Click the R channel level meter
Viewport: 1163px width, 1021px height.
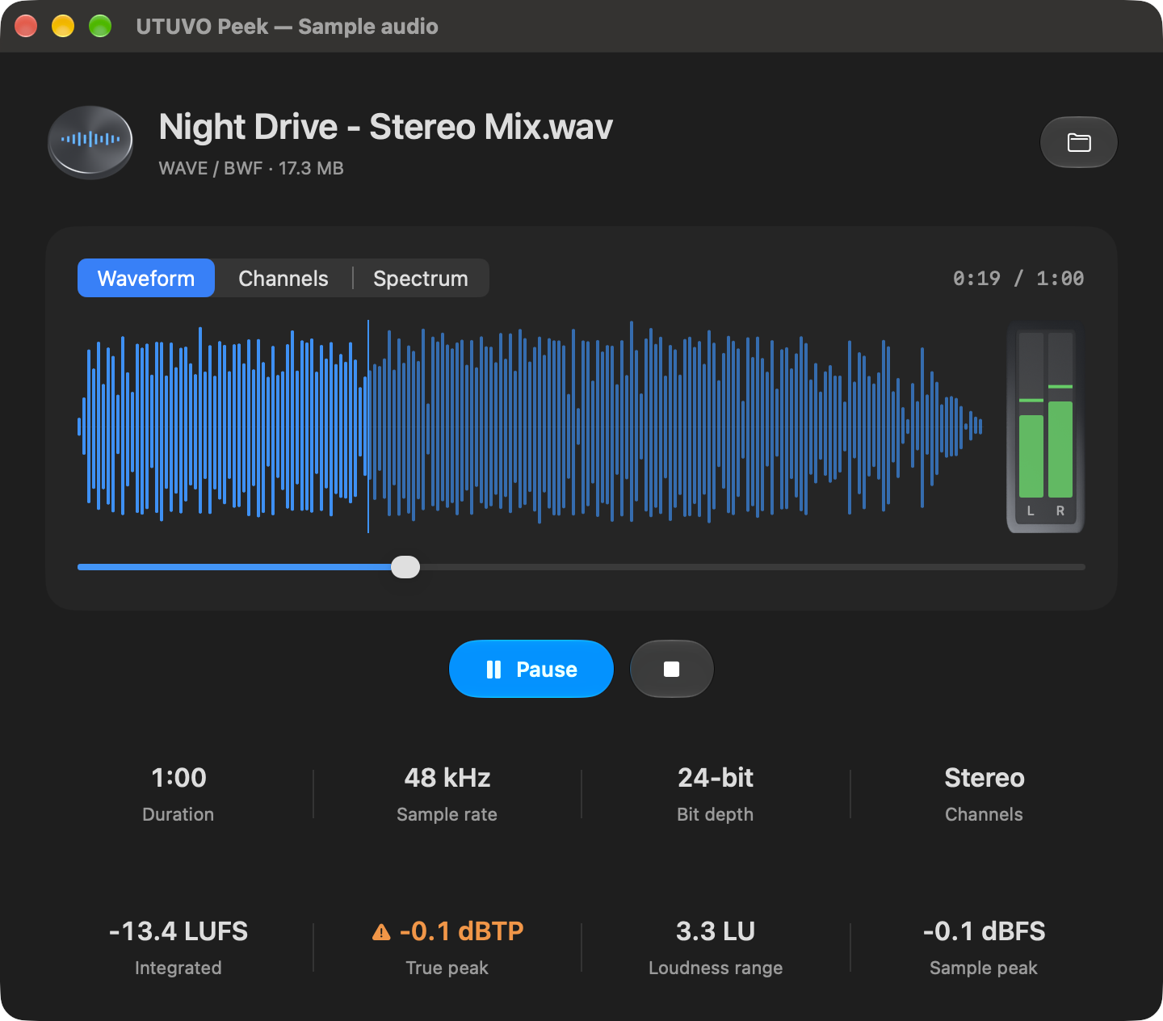point(1060,415)
